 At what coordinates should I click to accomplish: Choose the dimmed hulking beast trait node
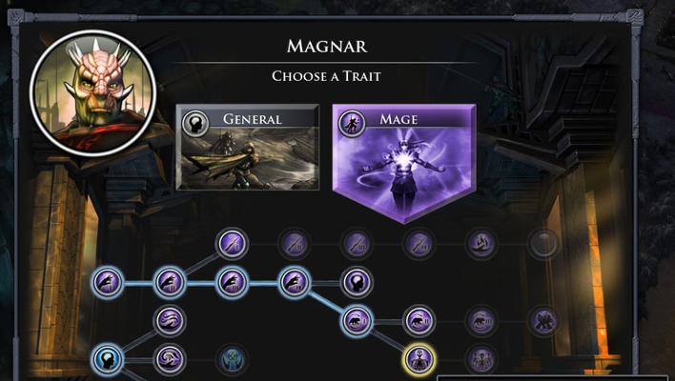[x=543, y=321]
